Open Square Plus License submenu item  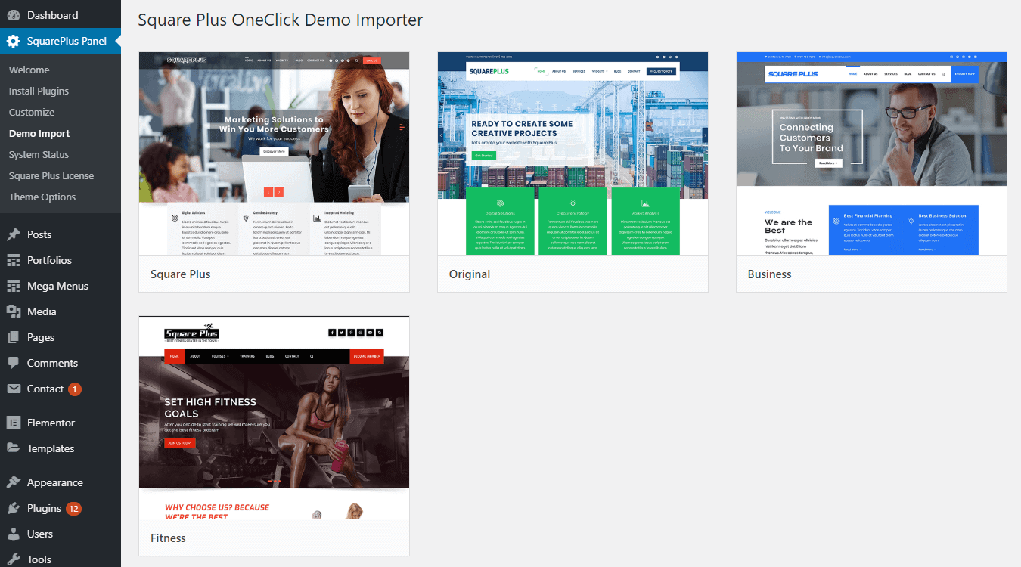pos(51,175)
